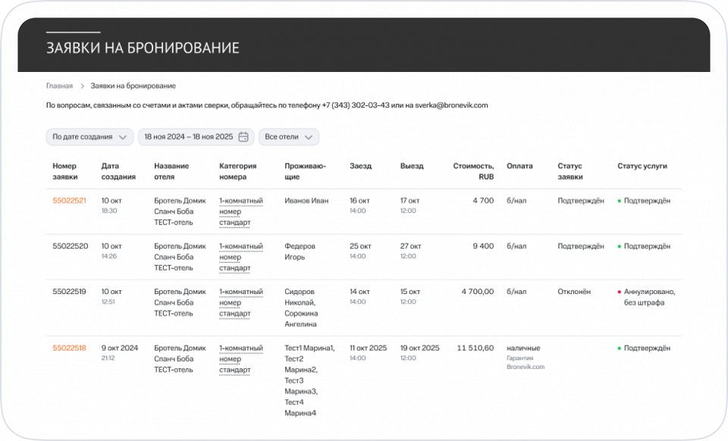
Task: Open the calendar icon in date range
Action: click(x=243, y=137)
